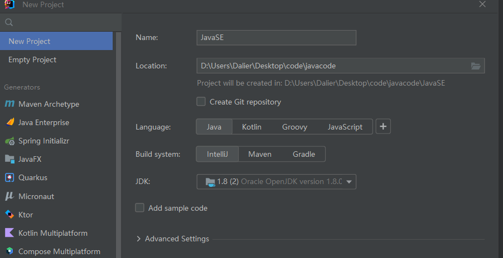Image resolution: width=503 pixels, height=258 pixels.
Task: Select Empty Project in the sidebar
Action: 32,59
